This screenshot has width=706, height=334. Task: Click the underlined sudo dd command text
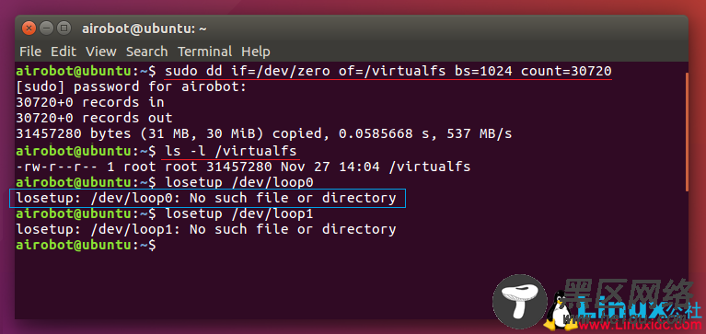point(388,71)
